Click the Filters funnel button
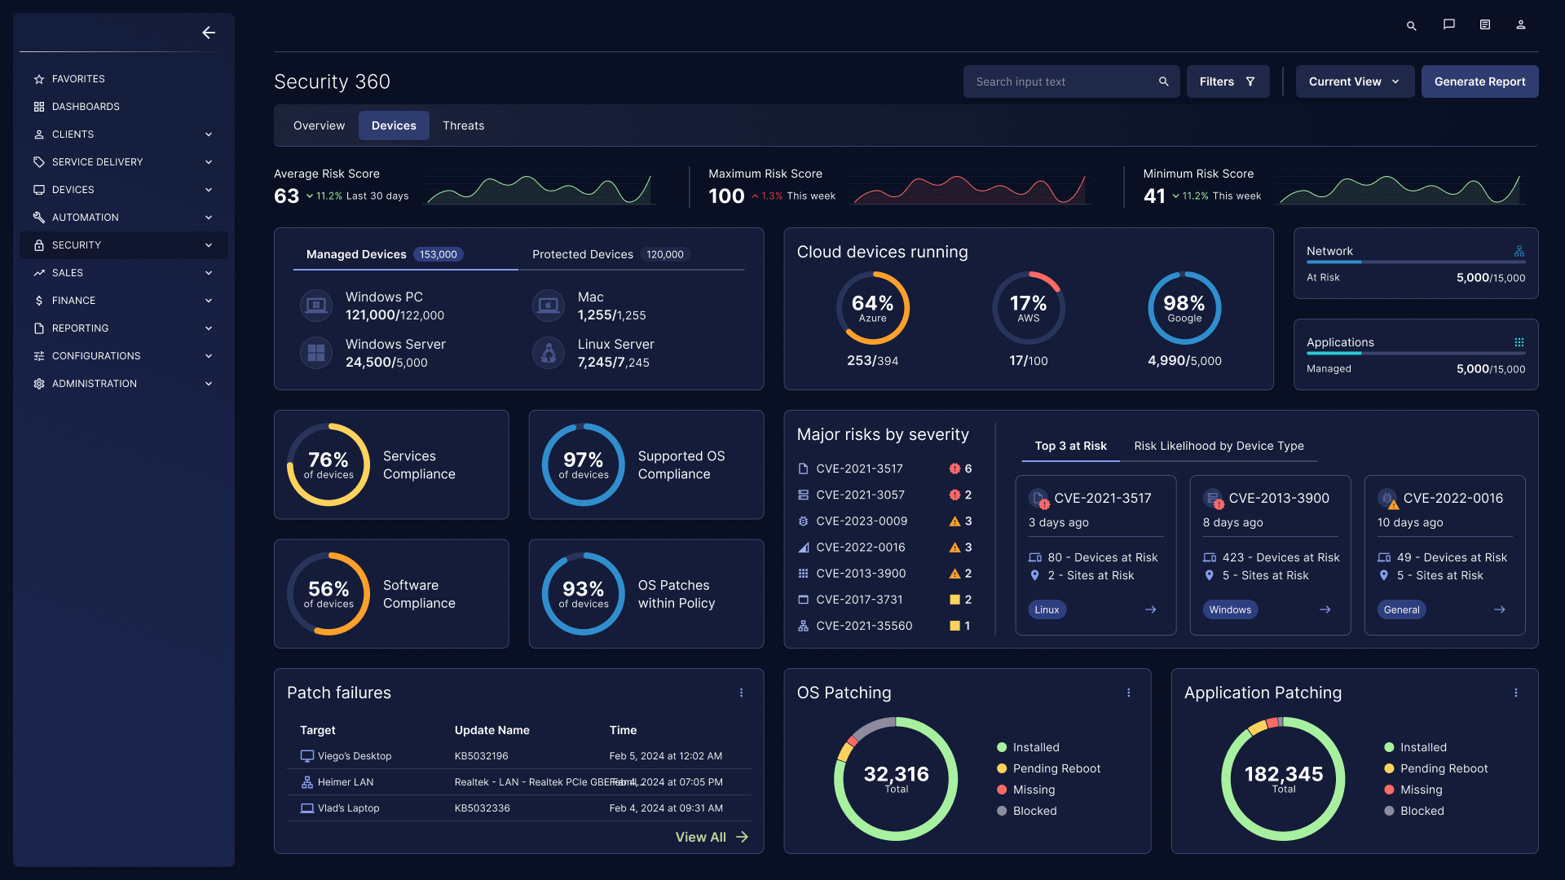The image size is (1565, 880). [x=1228, y=81]
